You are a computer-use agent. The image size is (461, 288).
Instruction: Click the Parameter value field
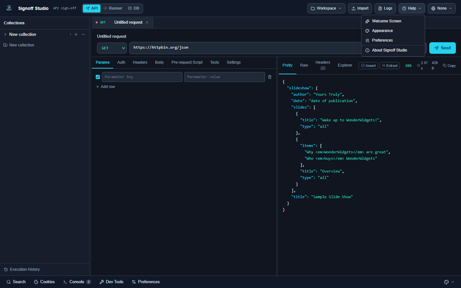(225, 77)
